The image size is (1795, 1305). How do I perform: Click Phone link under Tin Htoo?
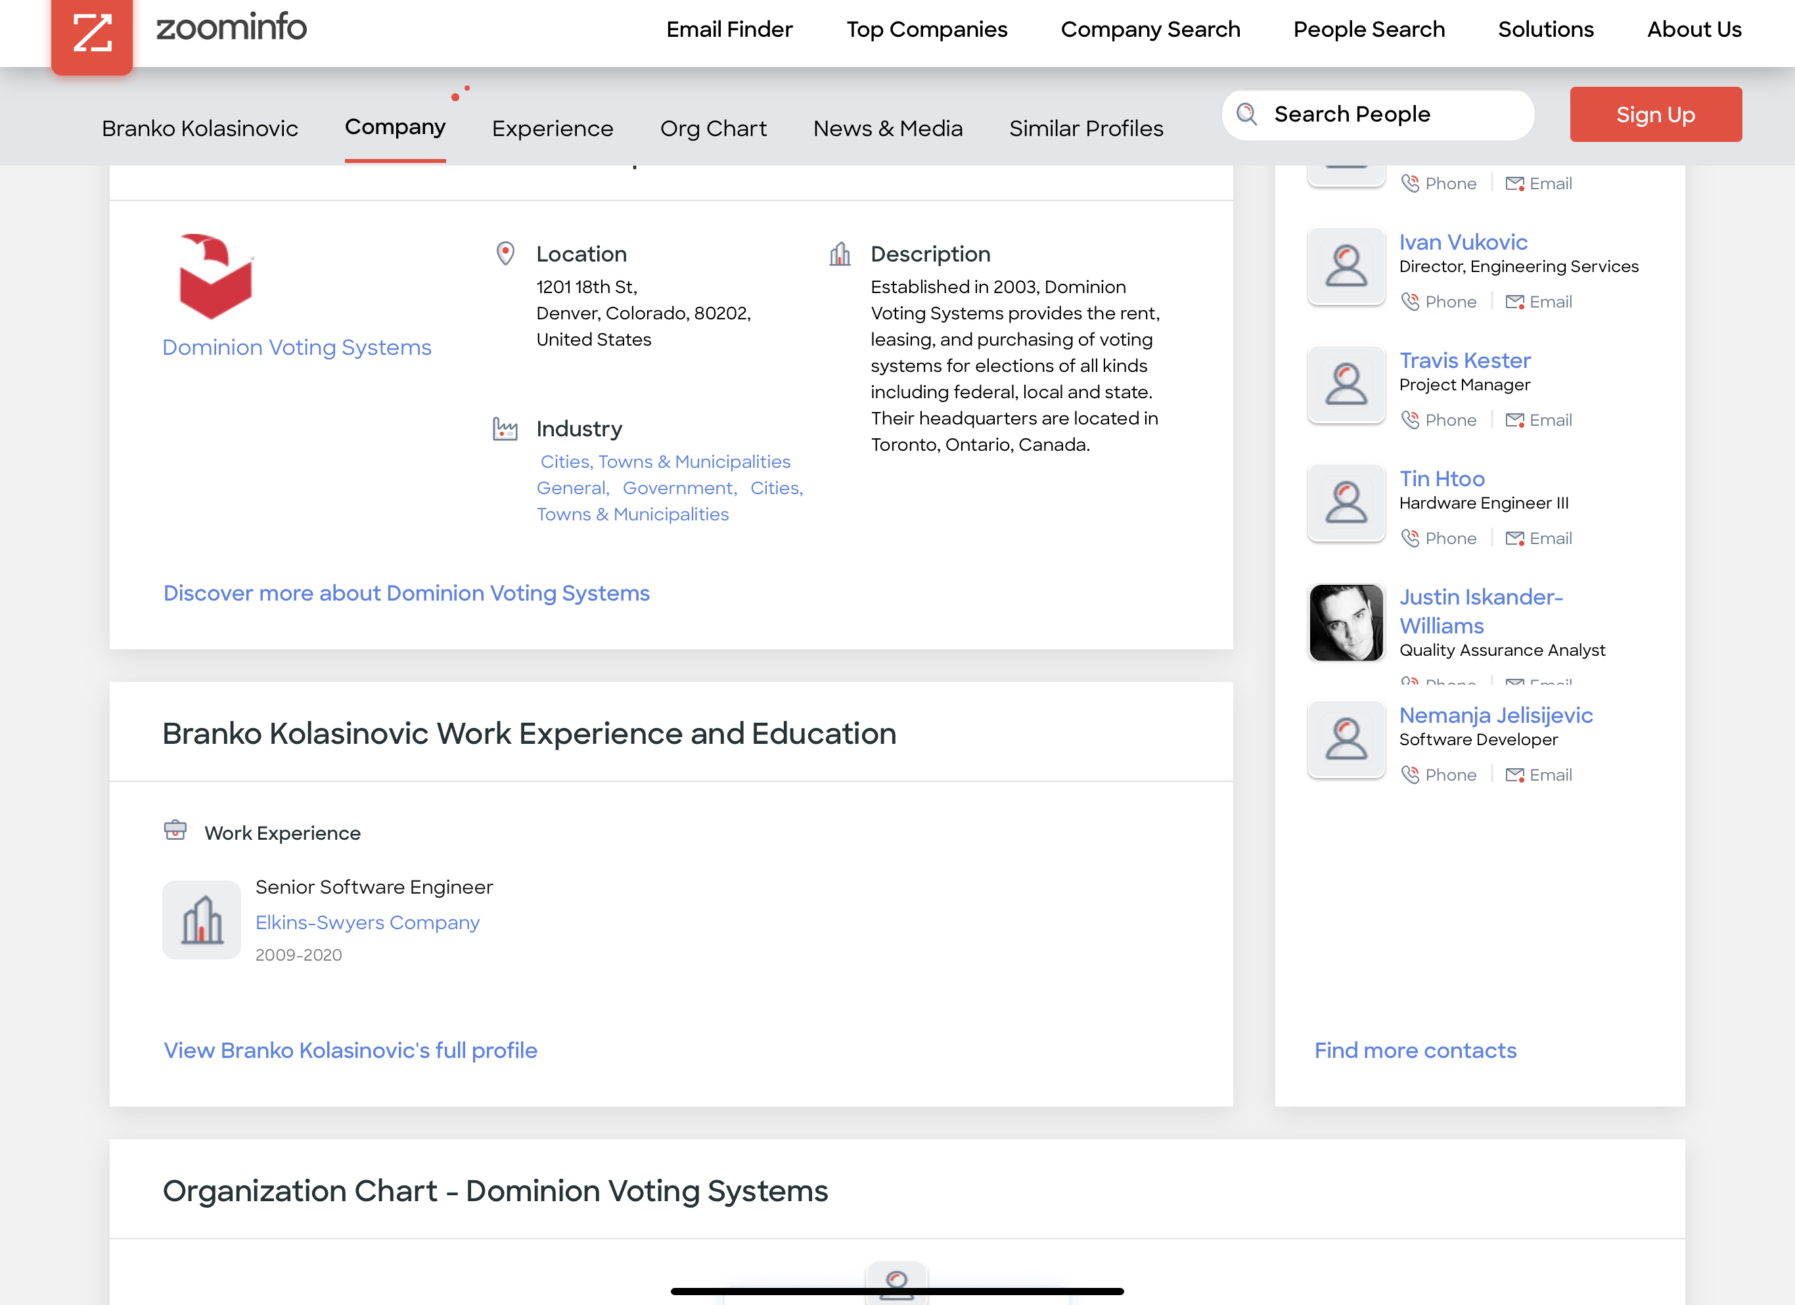pyautogui.click(x=1450, y=538)
